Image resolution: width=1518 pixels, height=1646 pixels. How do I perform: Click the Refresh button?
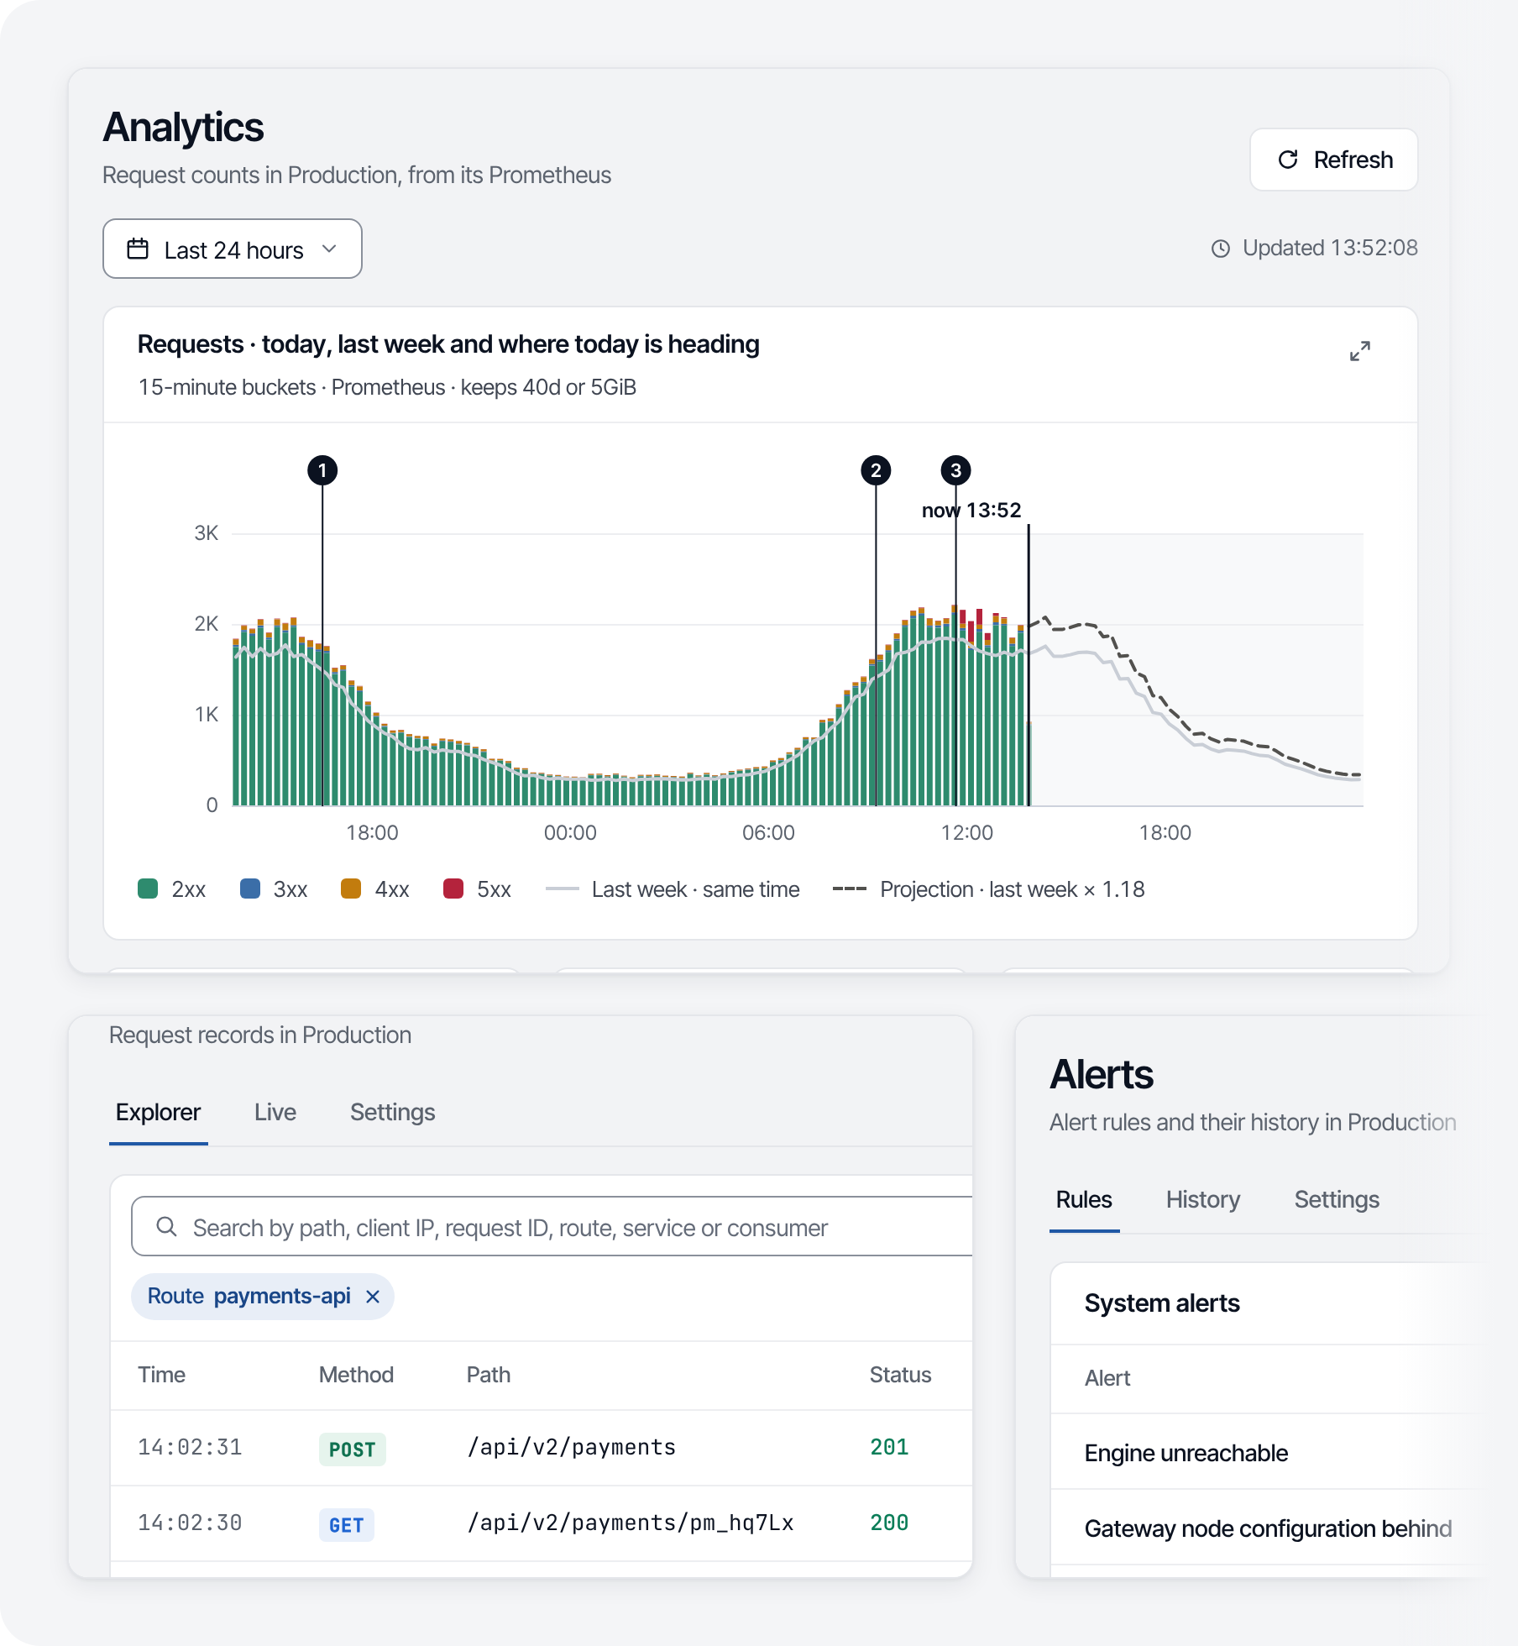coord(1333,160)
